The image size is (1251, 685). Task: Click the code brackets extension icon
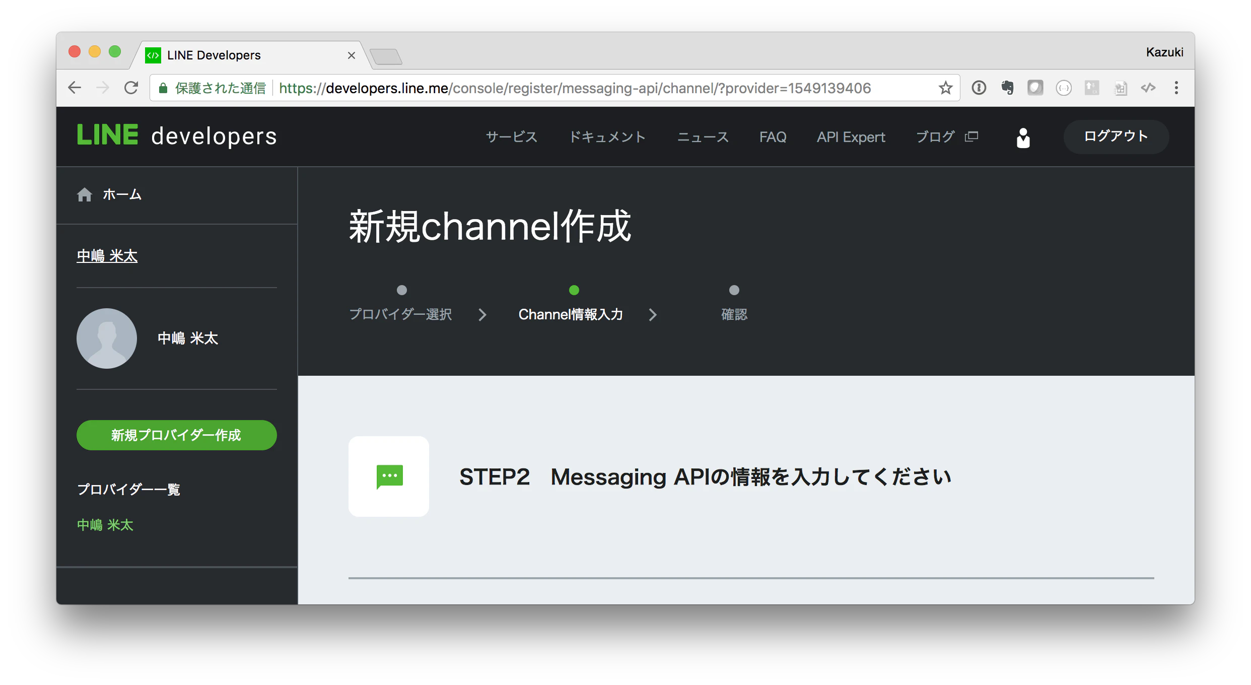(1148, 88)
